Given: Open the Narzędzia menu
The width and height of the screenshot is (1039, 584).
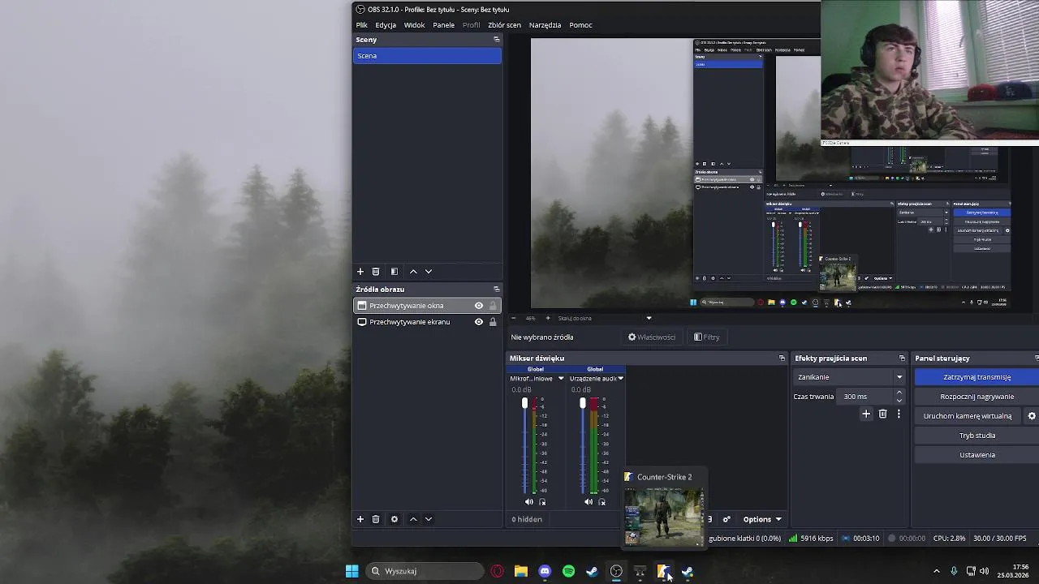Looking at the screenshot, I should coord(545,25).
